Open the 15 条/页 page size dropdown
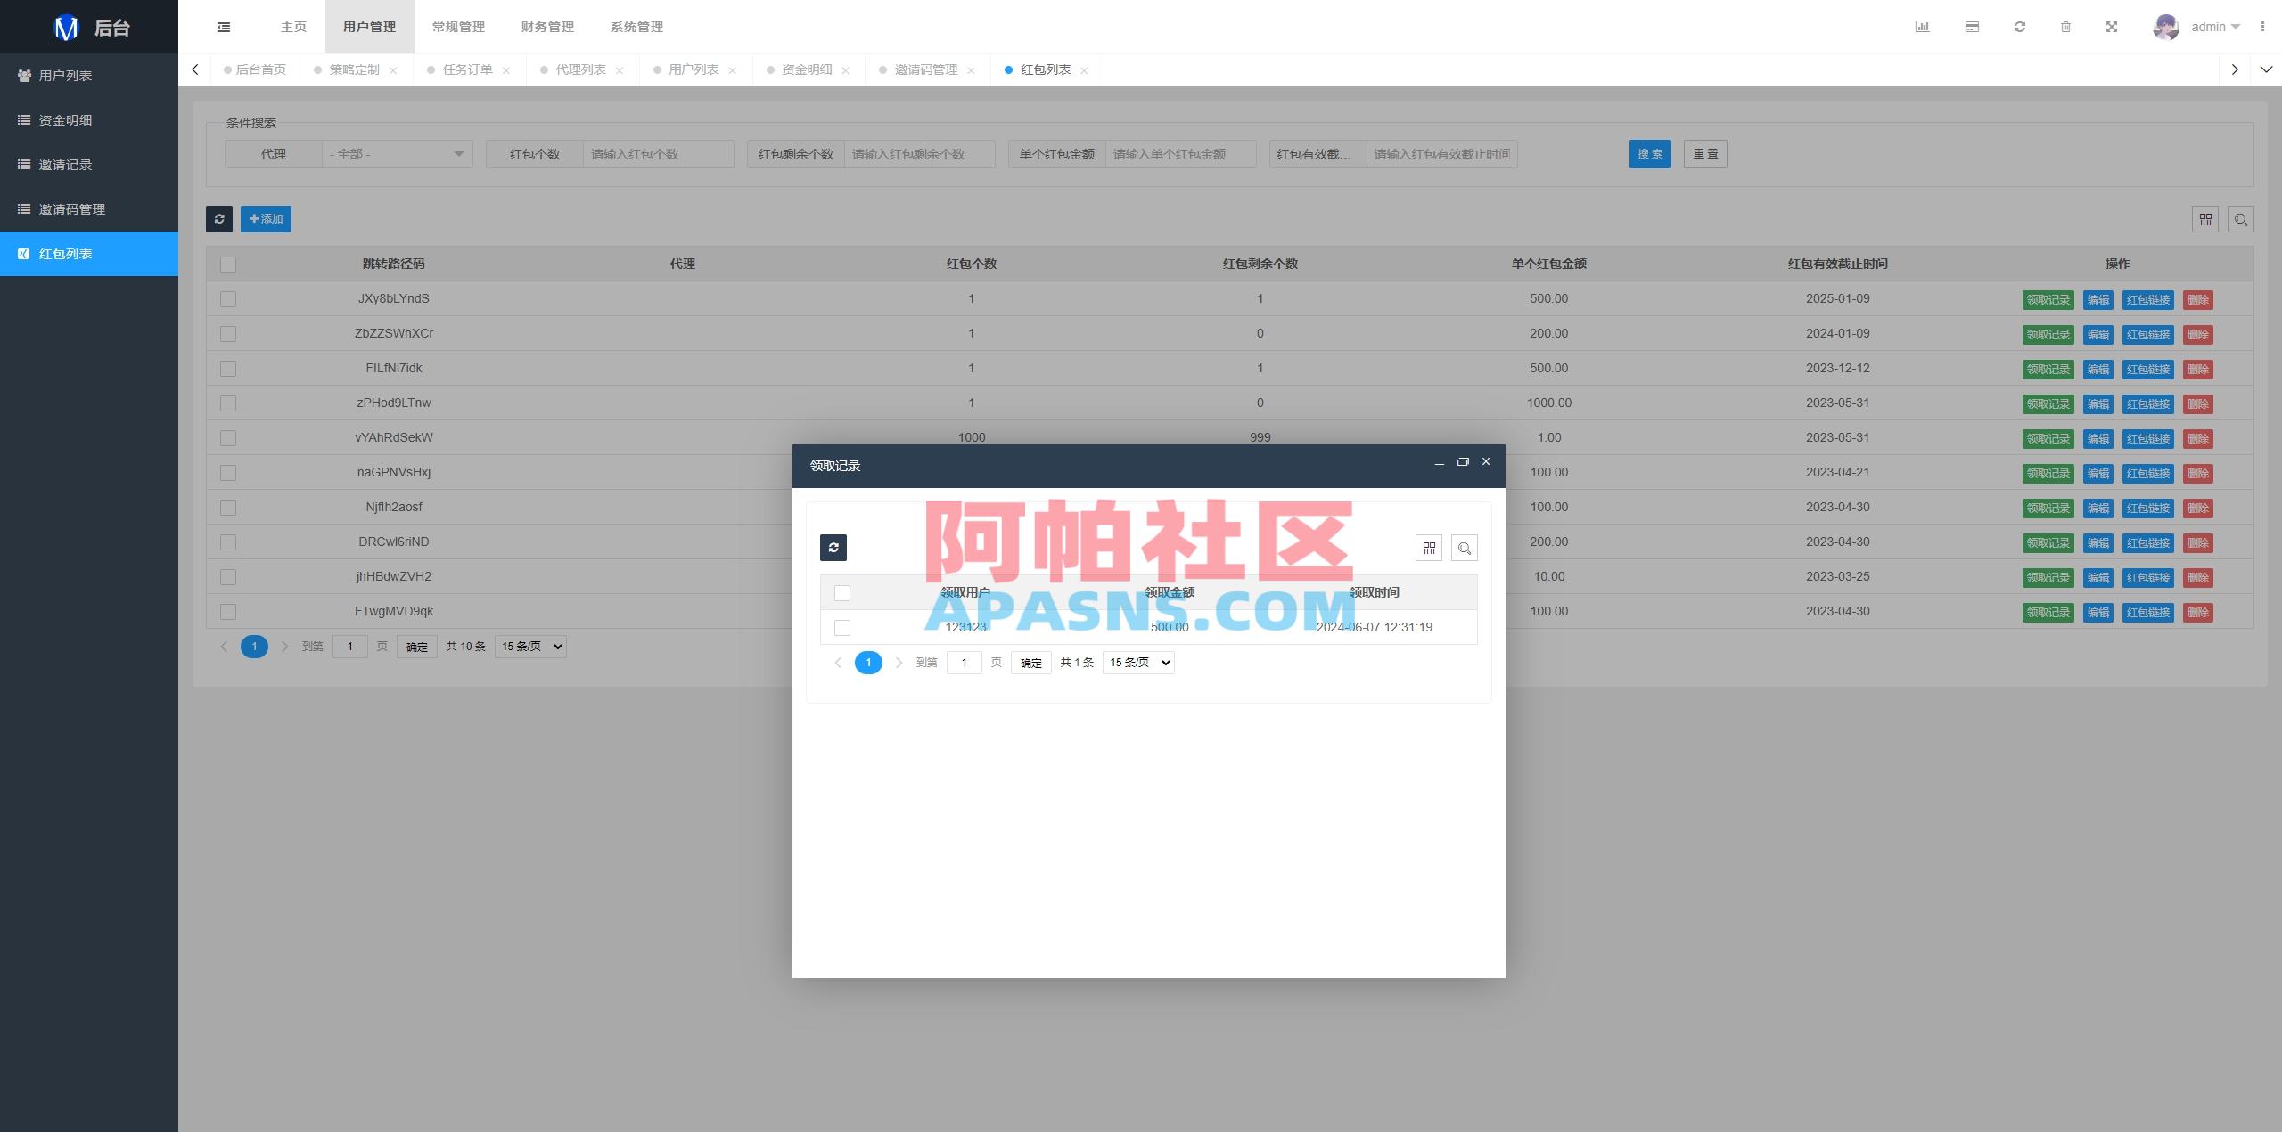This screenshot has width=2282, height=1132. click(x=529, y=647)
